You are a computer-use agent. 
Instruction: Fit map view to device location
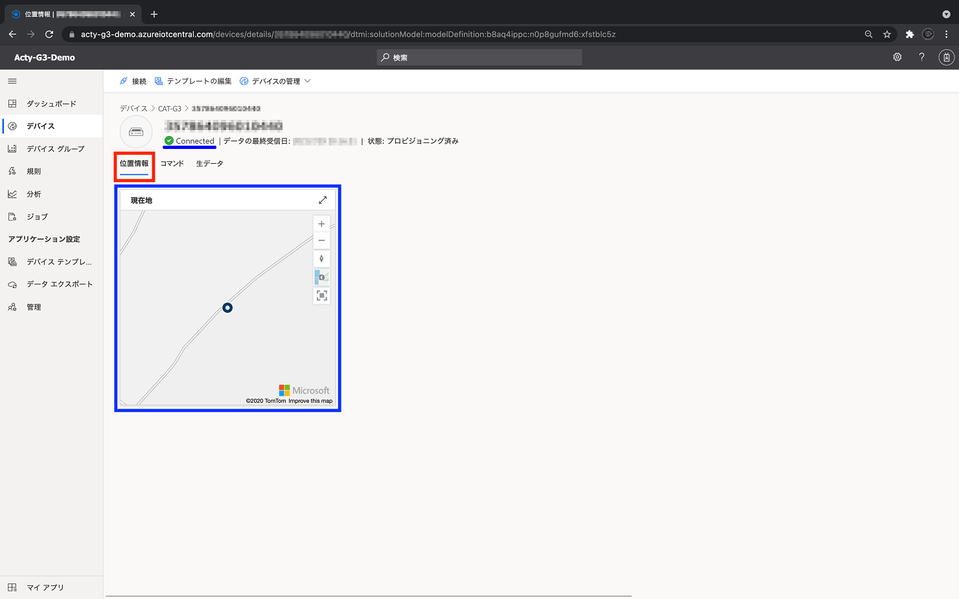tap(321, 295)
